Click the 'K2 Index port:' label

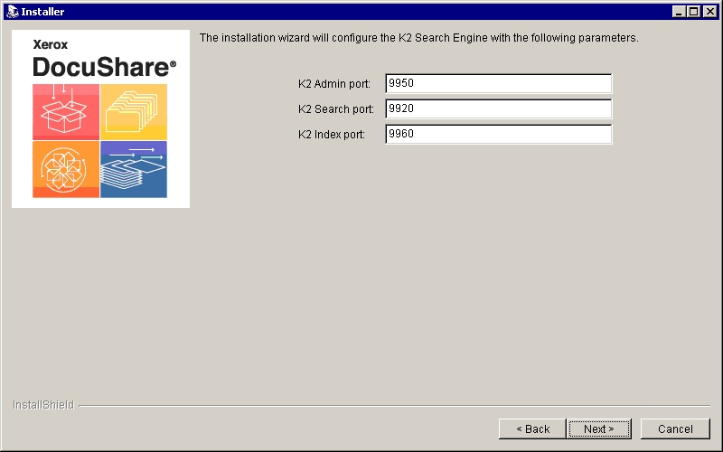pos(332,135)
